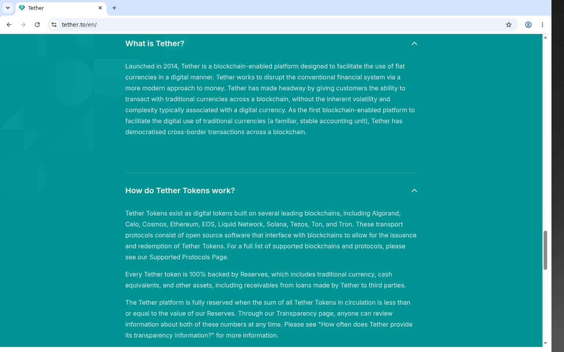Select the Tether browser tab
Viewport: 564px width, 352px height.
tap(61, 8)
